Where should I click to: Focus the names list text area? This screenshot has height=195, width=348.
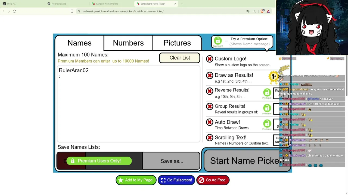pyautogui.click(x=129, y=104)
